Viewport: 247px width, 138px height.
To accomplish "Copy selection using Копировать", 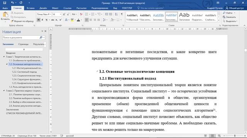I will click(18, 17).
